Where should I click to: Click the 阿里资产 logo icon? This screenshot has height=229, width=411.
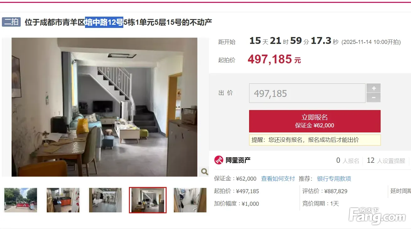click(x=219, y=160)
